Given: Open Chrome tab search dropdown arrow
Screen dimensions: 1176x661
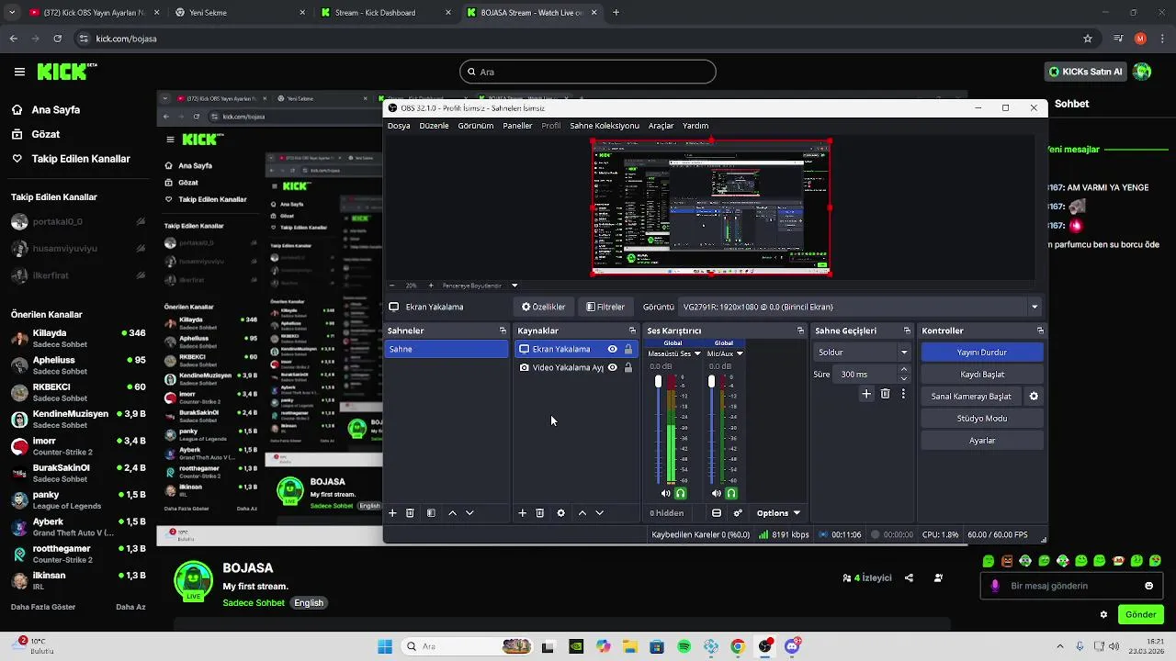Looking at the screenshot, I should (x=12, y=13).
